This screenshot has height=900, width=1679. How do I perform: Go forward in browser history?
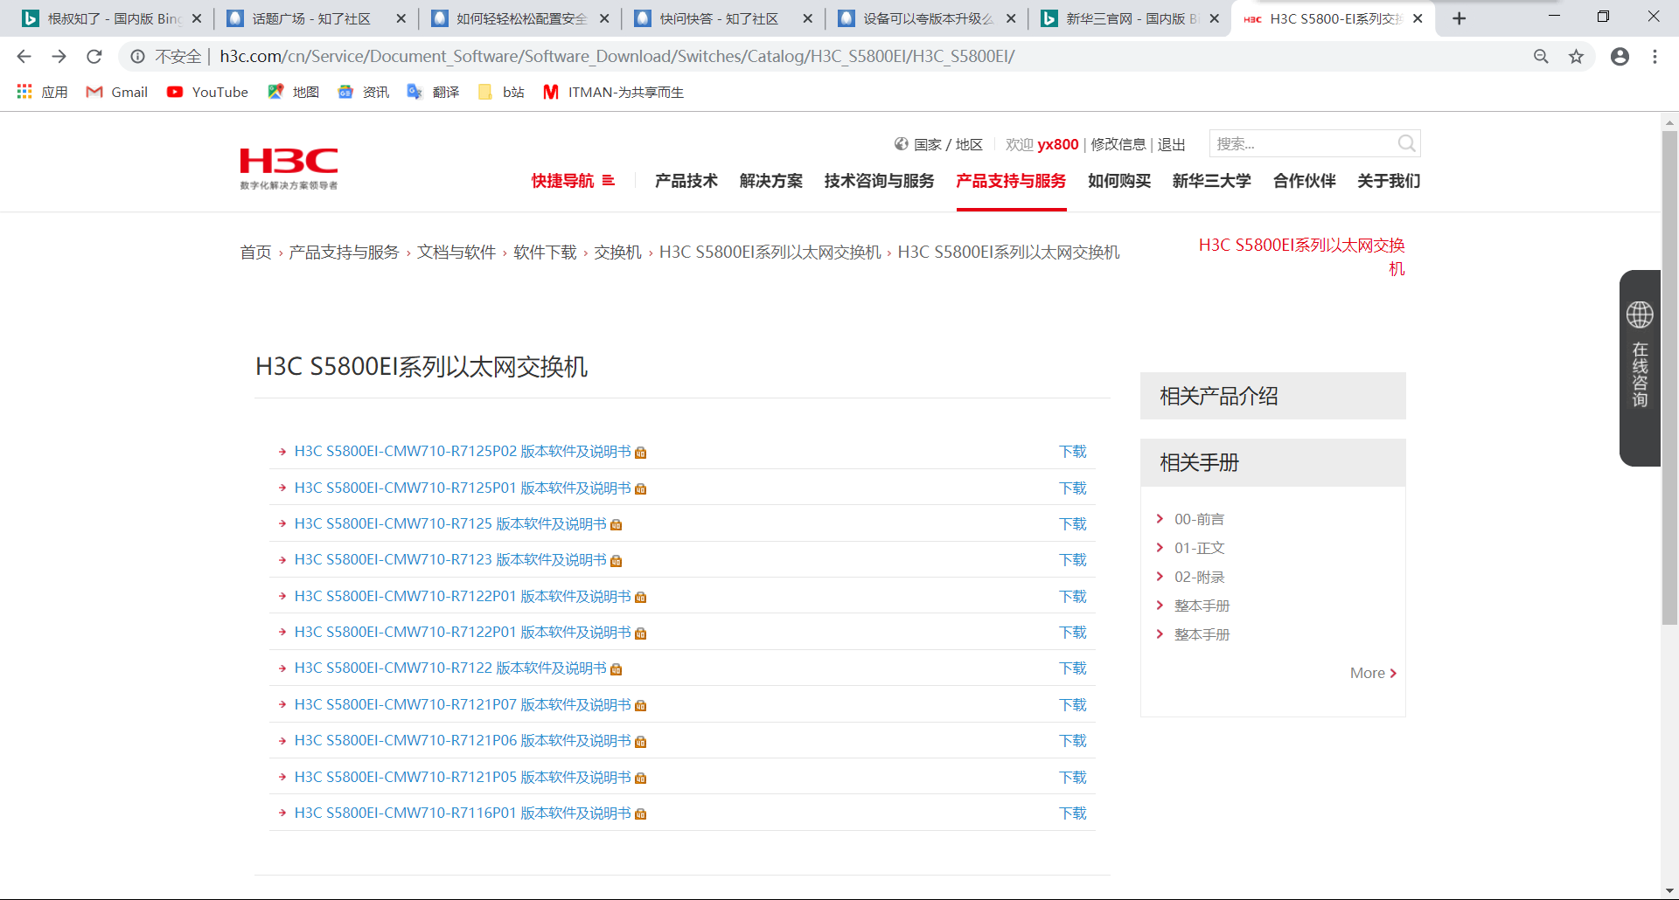[x=59, y=57]
